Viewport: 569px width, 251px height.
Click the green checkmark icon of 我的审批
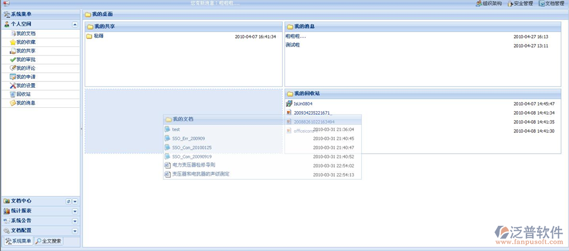click(13, 60)
